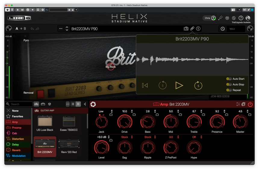The image size is (259, 170).
Task: Toggle host plugin bypass power button
Action: tap(8, 10)
